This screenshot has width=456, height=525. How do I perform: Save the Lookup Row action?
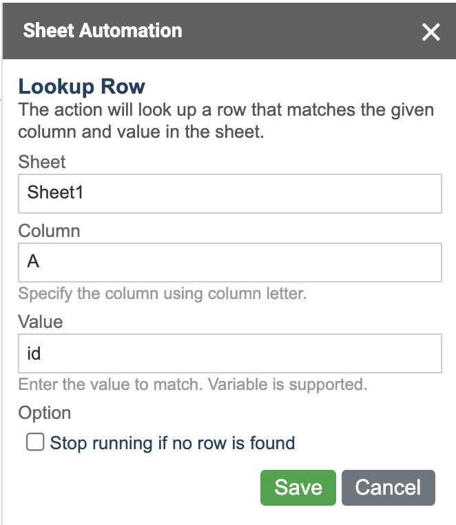pos(298,488)
